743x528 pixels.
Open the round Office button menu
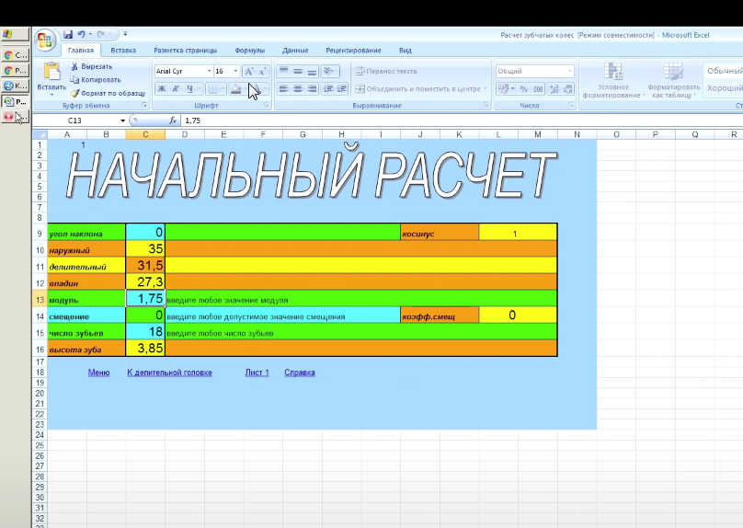click(45, 40)
